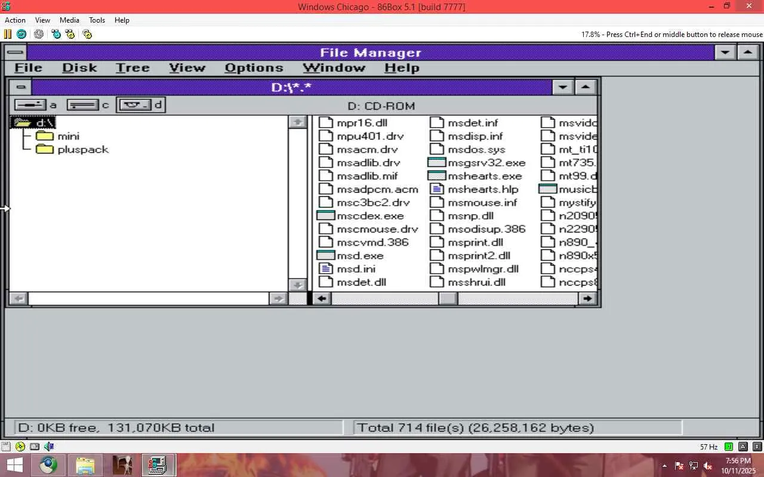
Task: Open the Window menu
Action: pos(334,68)
